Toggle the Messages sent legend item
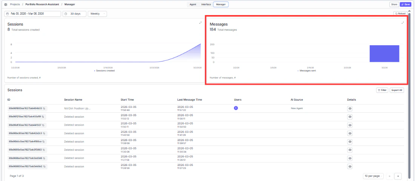 307,71
